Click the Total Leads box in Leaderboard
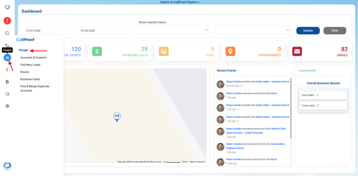The height and width of the screenshot is (176, 358). click(x=323, y=105)
